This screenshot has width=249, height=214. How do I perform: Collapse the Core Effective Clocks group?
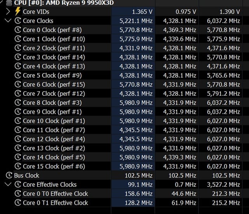[x=8, y=184]
